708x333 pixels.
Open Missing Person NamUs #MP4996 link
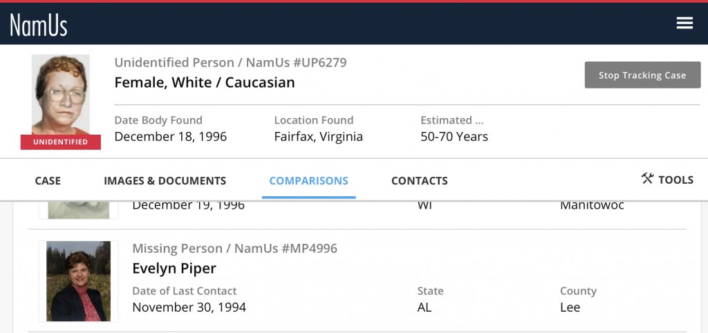click(x=234, y=248)
